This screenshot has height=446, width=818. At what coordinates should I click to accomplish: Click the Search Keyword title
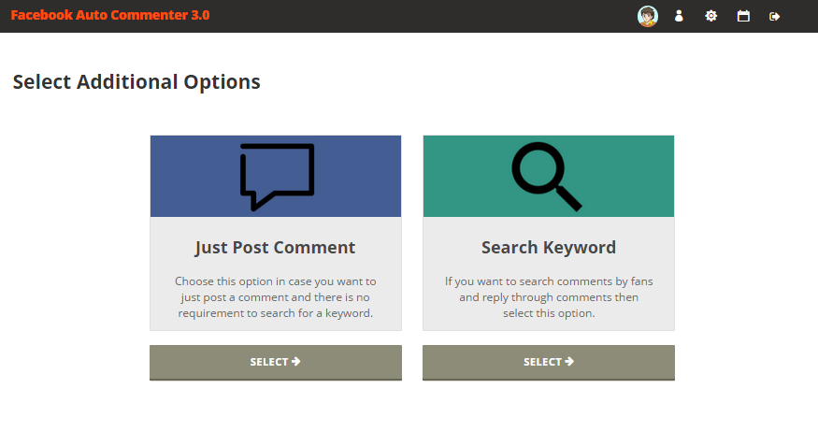pos(549,248)
